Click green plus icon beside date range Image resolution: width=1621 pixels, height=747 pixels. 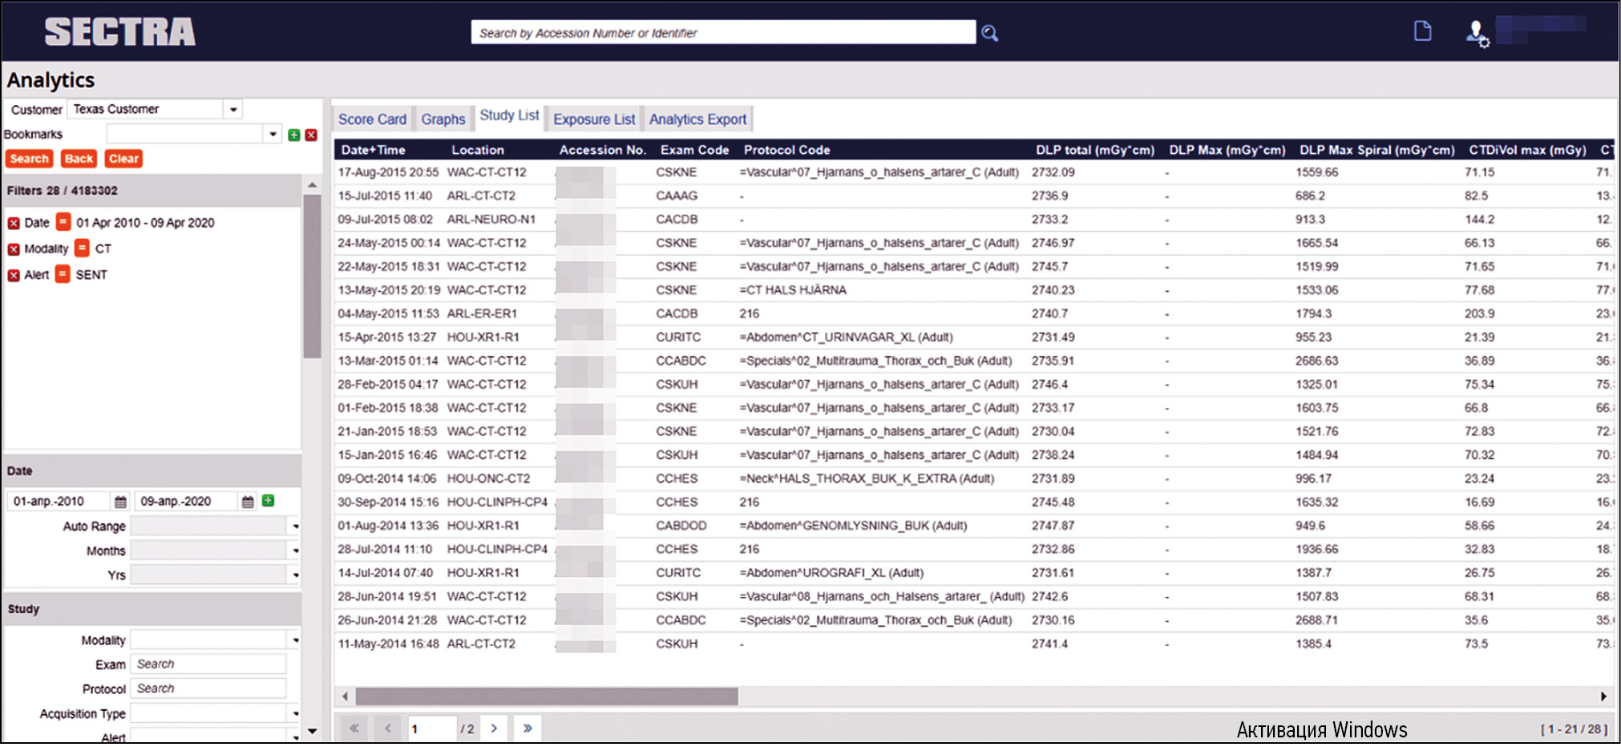point(269,501)
